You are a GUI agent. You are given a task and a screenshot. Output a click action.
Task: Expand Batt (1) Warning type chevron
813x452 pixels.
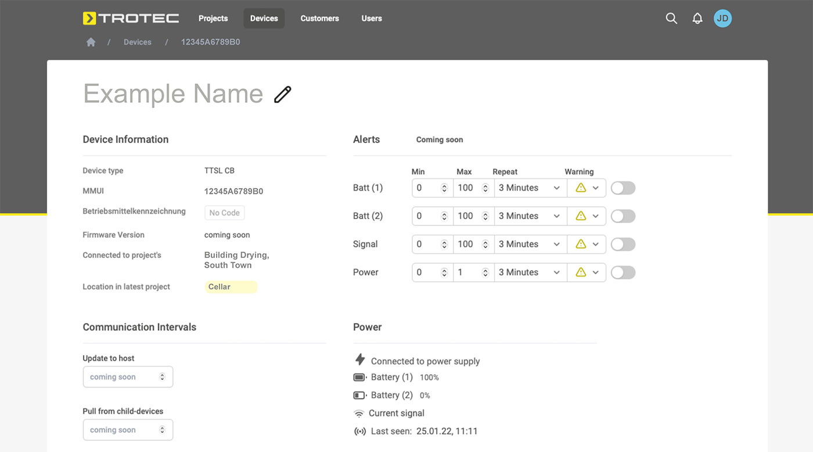(x=595, y=188)
